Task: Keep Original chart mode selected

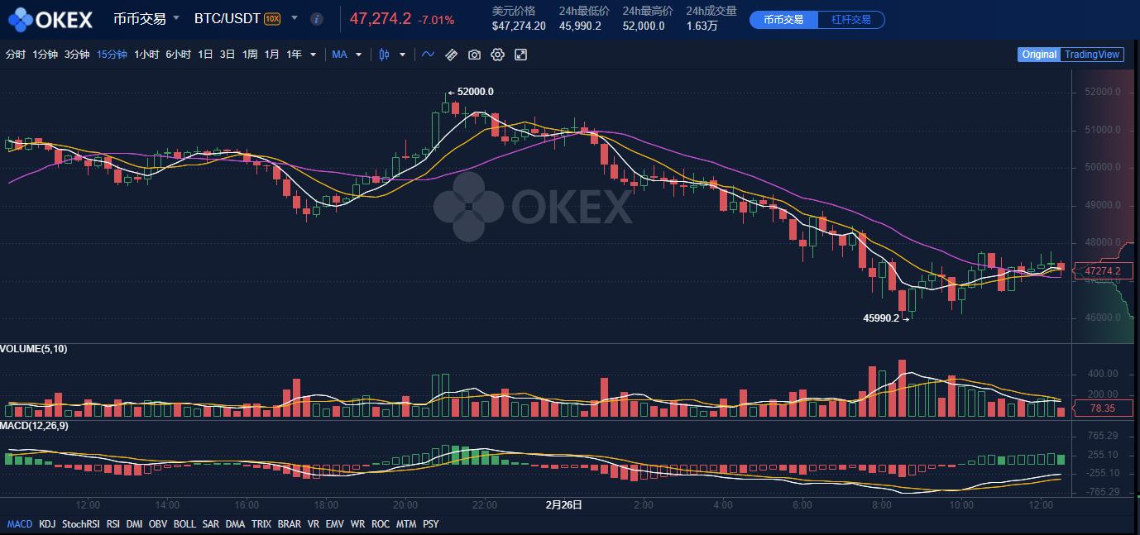Action: click(1039, 55)
